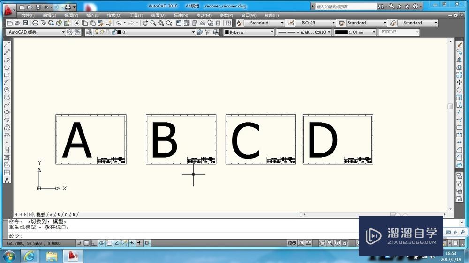This screenshot has height=263, width=469.
Task: Open the 视图(V) menu
Action: click(71, 15)
